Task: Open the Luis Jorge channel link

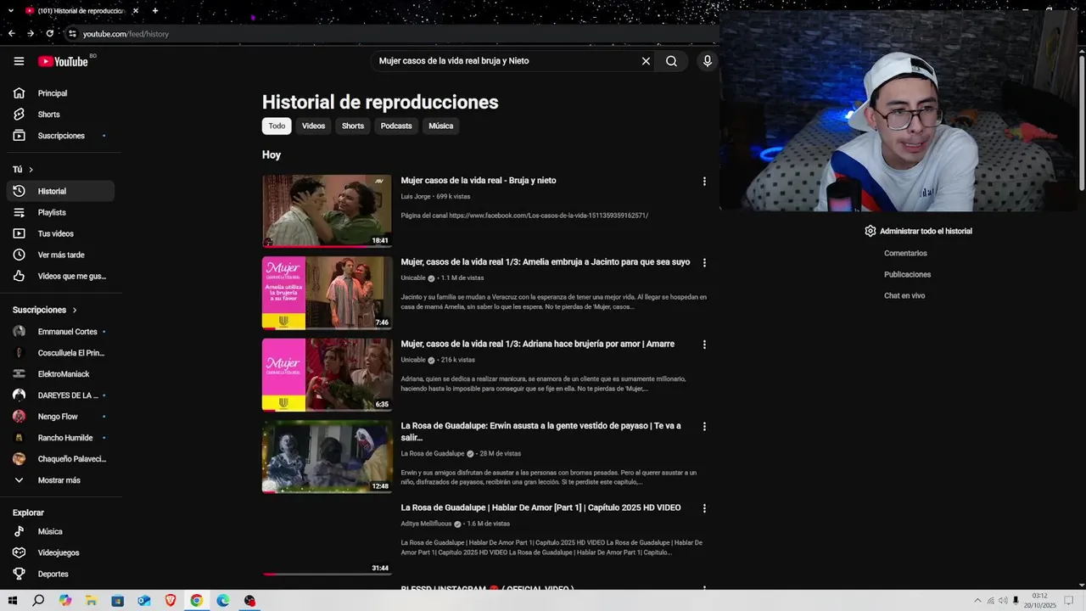Action: tap(416, 197)
